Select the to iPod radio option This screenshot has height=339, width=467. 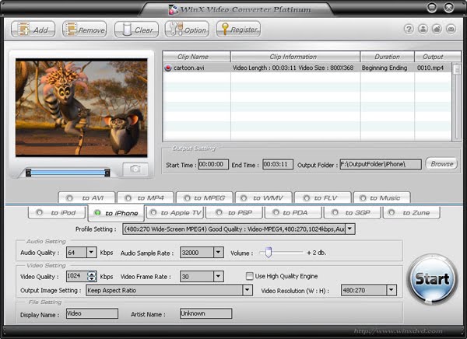coord(40,212)
